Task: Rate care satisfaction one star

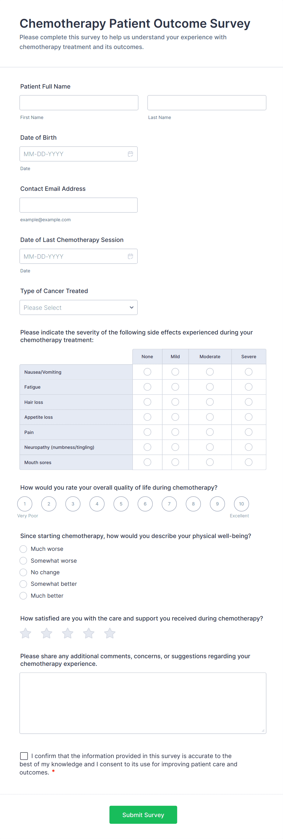Action: [x=25, y=633]
